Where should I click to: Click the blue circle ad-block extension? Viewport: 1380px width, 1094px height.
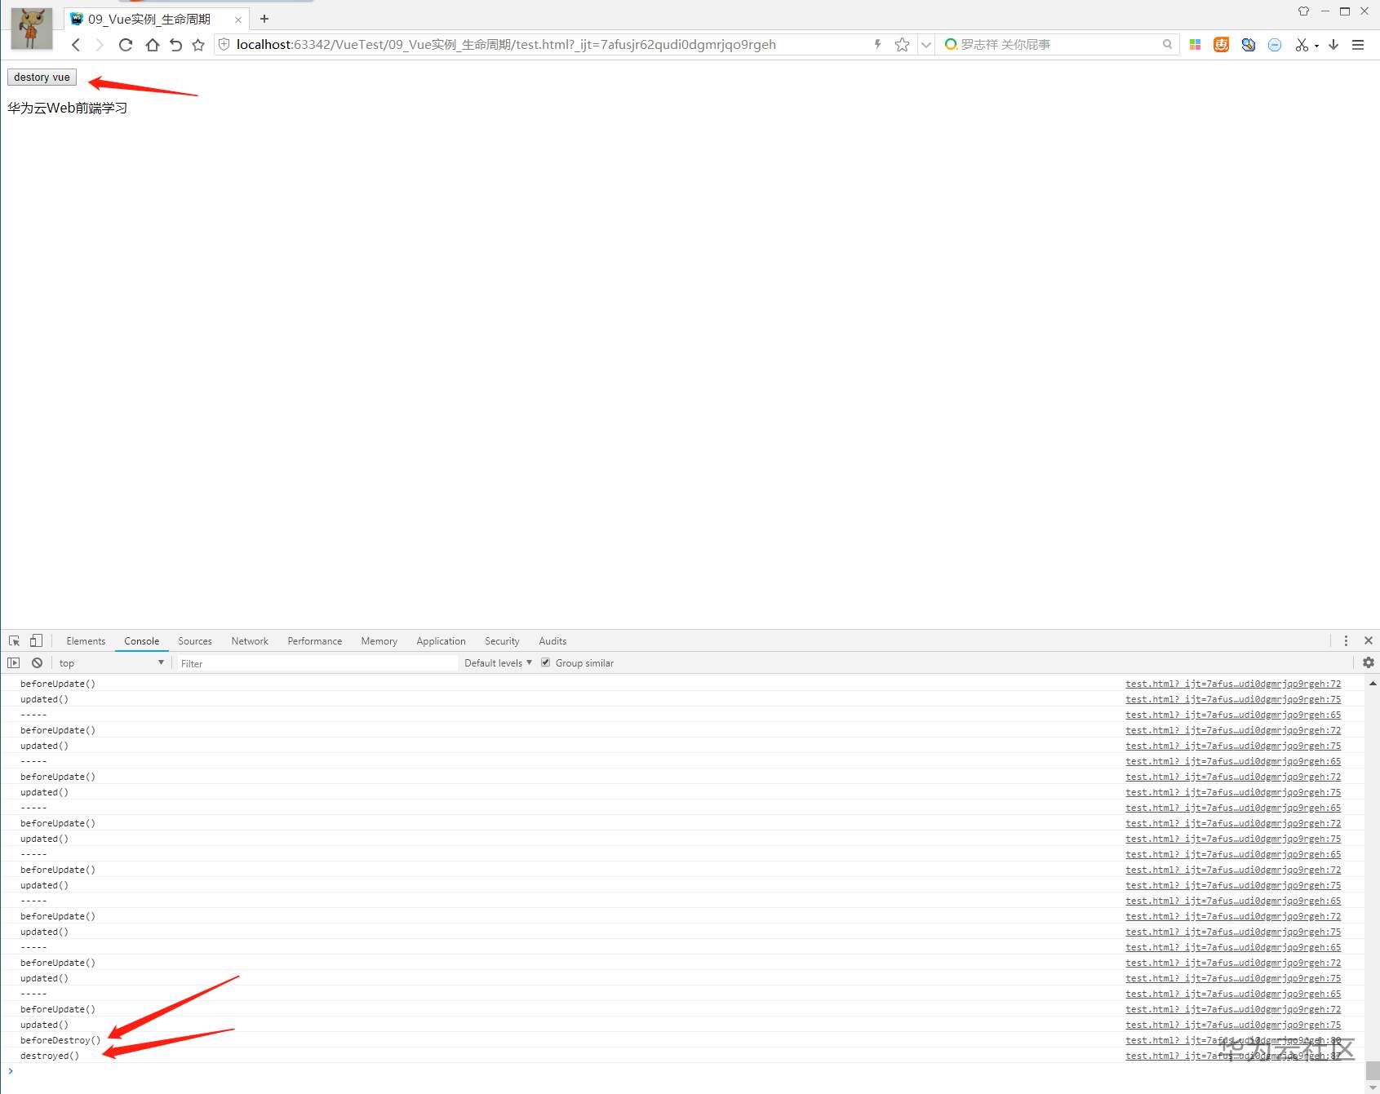coord(1275,45)
